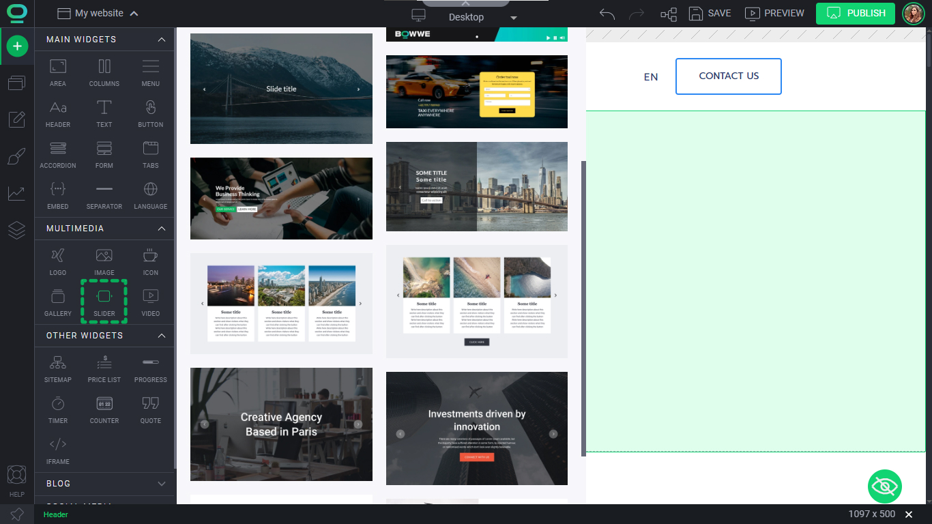Image resolution: width=932 pixels, height=524 pixels.
Task: Open the edit pencil panel in sidebar
Action: (x=17, y=119)
